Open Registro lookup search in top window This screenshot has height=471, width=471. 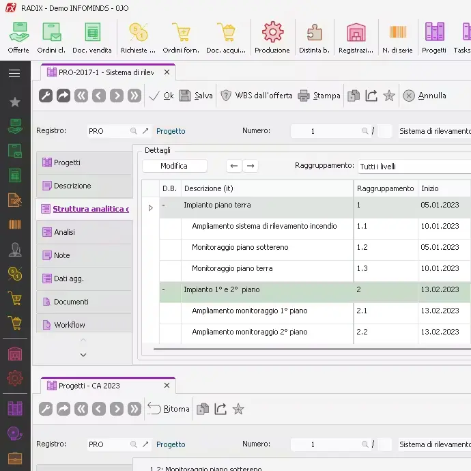133,131
